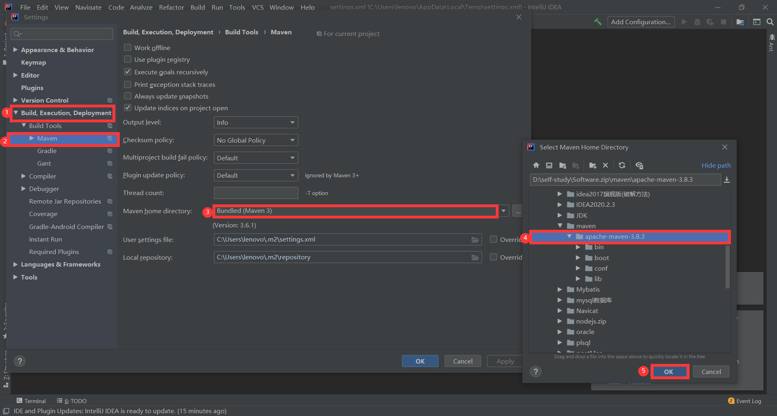
Task: Open the Output level dropdown
Action: point(255,122)
